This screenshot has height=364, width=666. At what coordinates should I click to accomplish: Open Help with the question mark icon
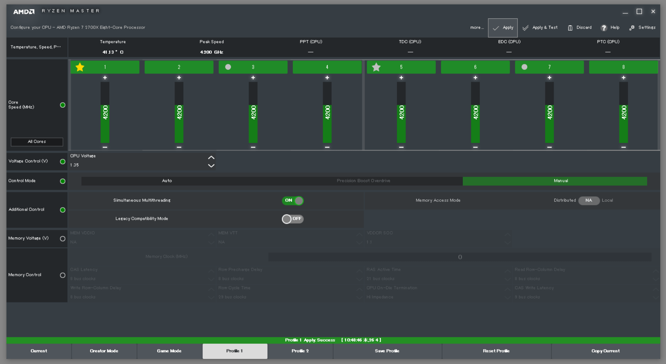pyautogui.click(x=603, y=28)
